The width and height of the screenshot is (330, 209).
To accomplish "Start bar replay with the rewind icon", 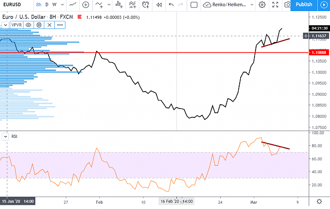I will [x=159, y=5].
